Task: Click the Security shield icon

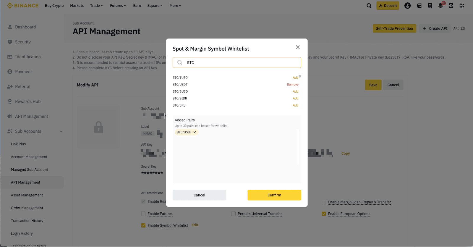Action: click(x=10, y=42)
